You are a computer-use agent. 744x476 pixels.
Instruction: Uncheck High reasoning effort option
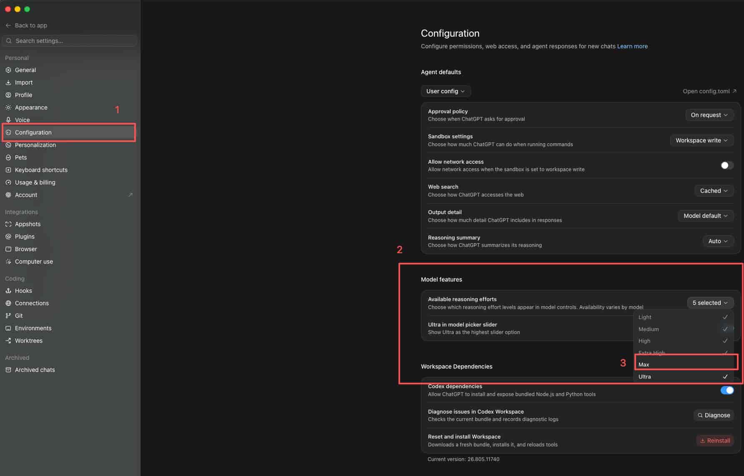pos(684,341)
